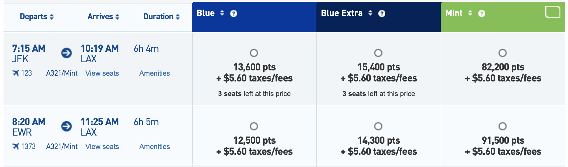Sort by Blue Extra fare column
Viewport: 568px width, 167px height.
tap(370, 13)
